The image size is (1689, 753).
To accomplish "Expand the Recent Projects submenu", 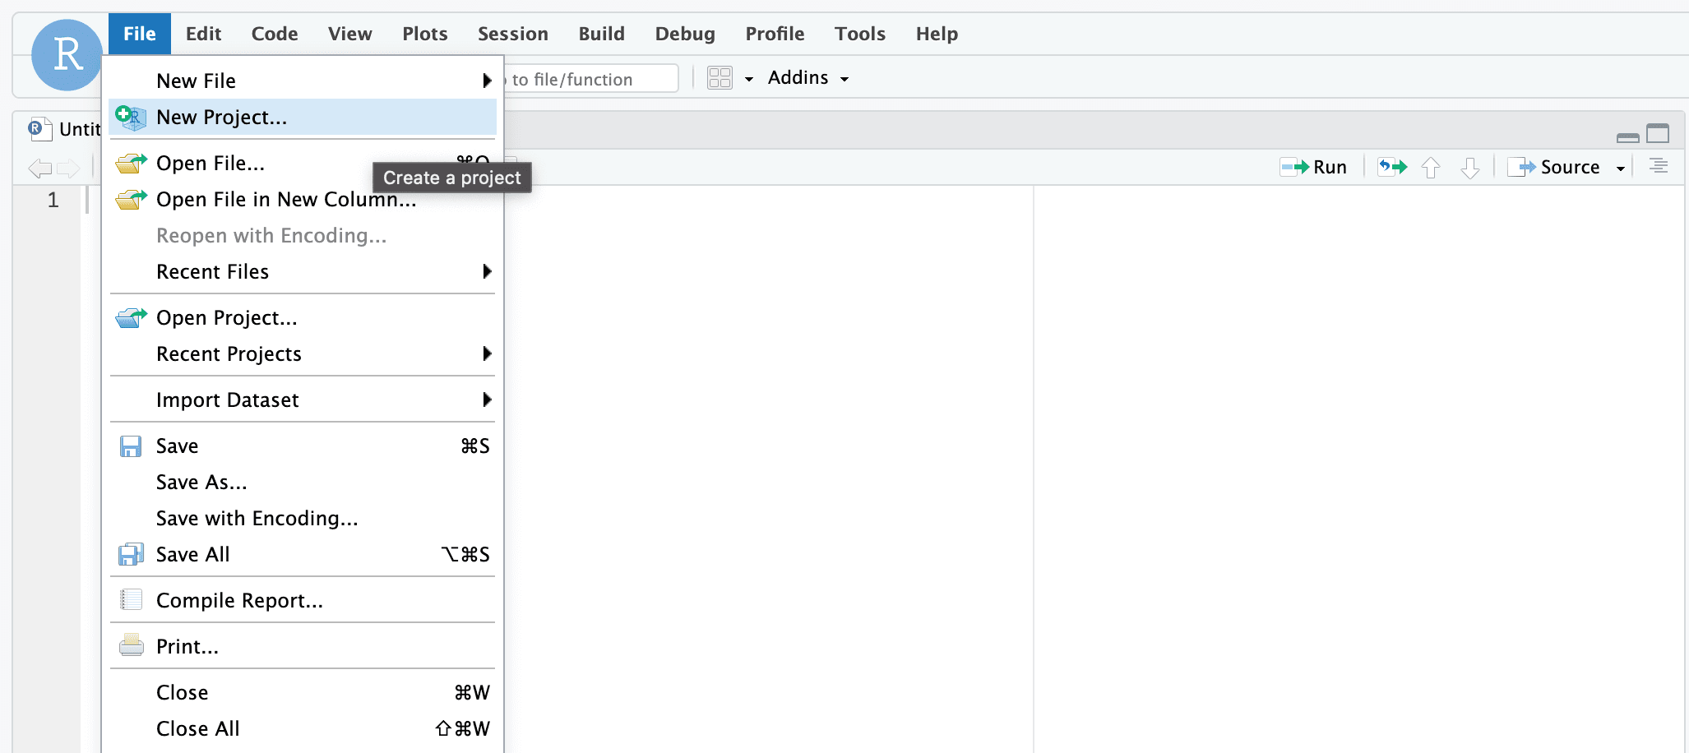I will click(487, 353).
